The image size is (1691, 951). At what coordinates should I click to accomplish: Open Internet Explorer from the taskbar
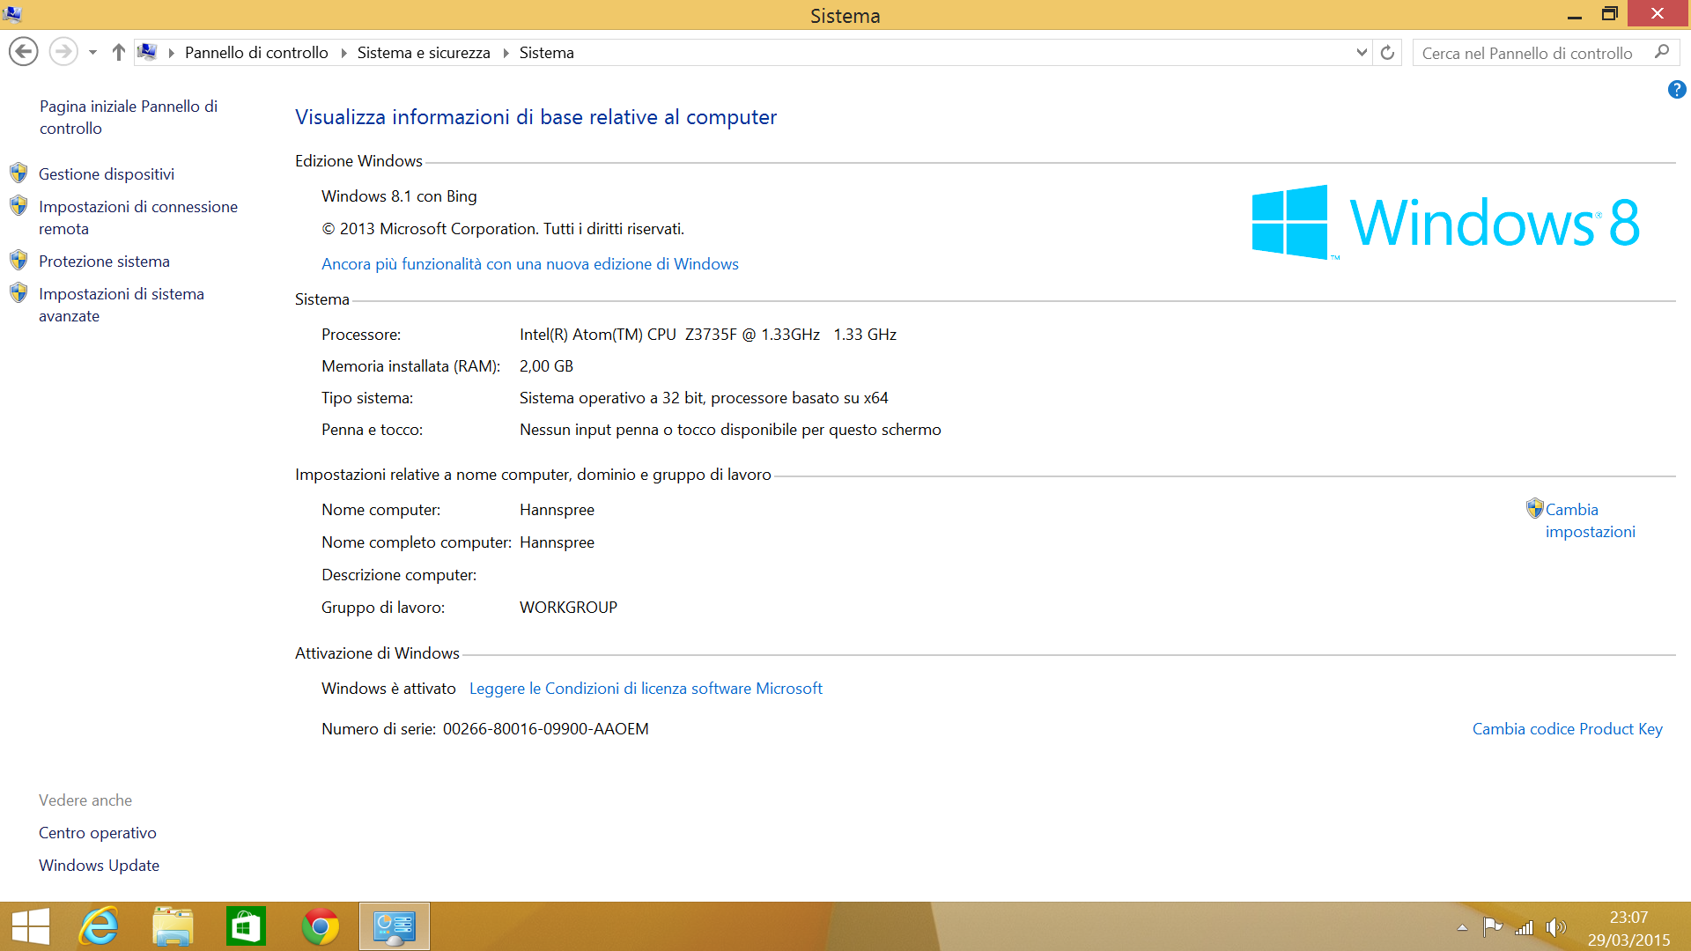point(99,926)
